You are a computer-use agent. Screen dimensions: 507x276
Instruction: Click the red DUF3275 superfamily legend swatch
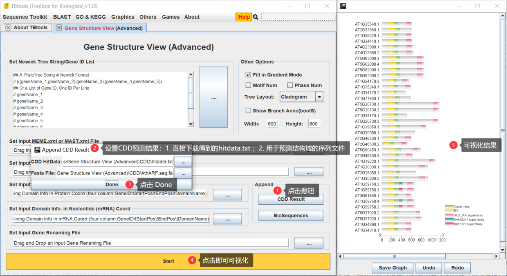(449, 224)
